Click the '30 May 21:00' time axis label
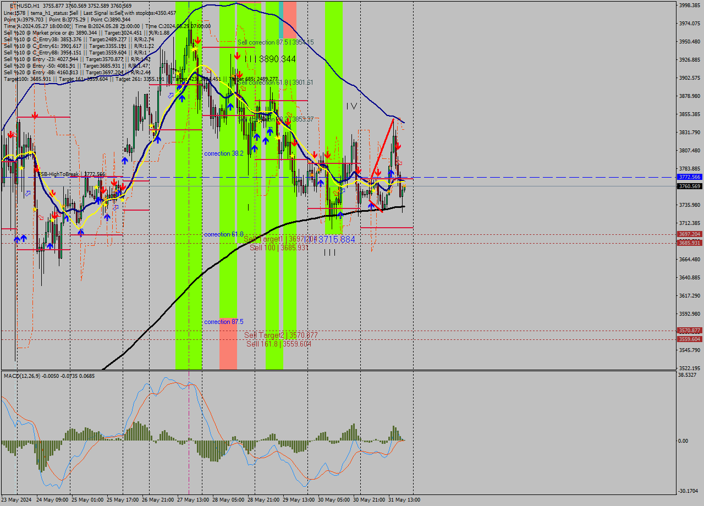The image size is (704, 506). 370,500
